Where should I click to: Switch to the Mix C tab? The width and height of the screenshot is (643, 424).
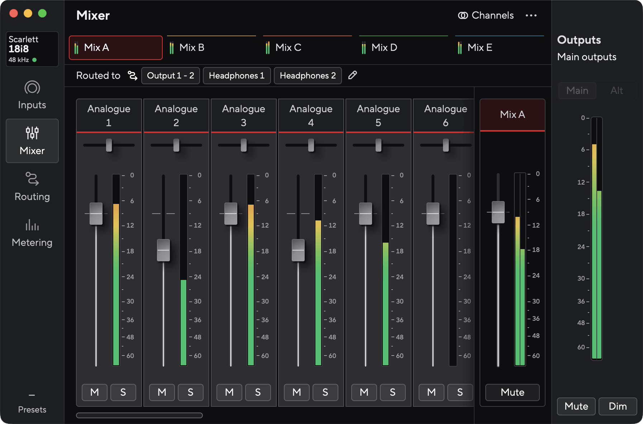pos(308,48)
